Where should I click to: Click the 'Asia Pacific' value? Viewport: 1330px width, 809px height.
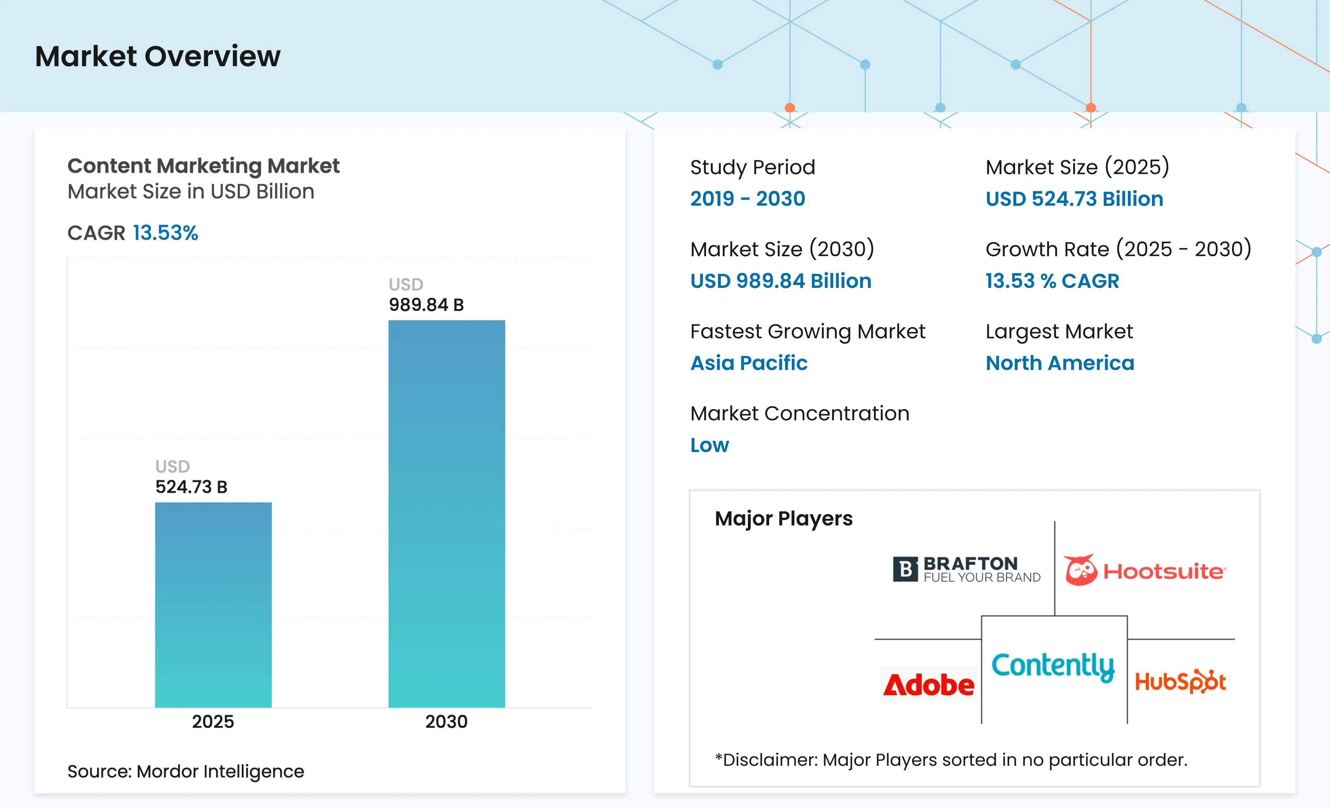pos(749,363)
